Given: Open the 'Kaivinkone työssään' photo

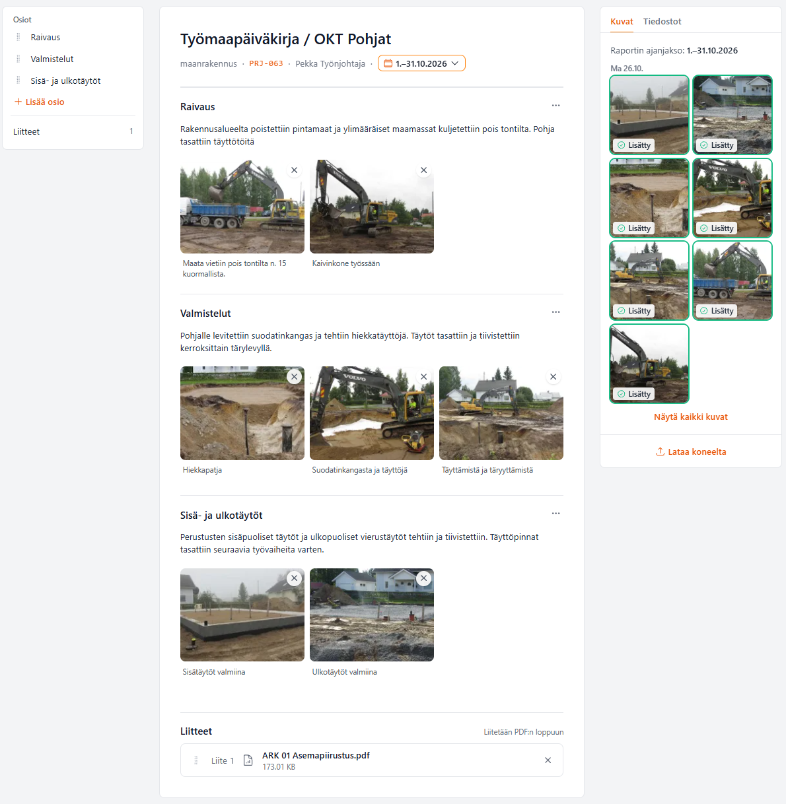Looking at the screenshot, I should click(372, 207).
